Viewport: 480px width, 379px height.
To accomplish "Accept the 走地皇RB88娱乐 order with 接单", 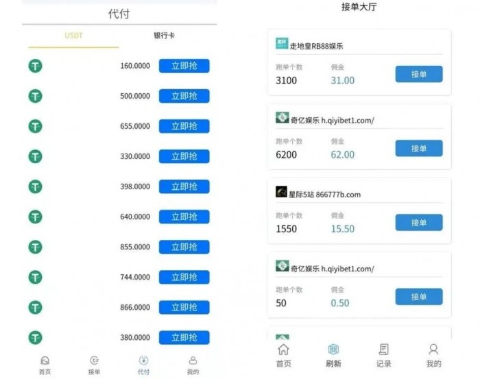I will 419,74.
